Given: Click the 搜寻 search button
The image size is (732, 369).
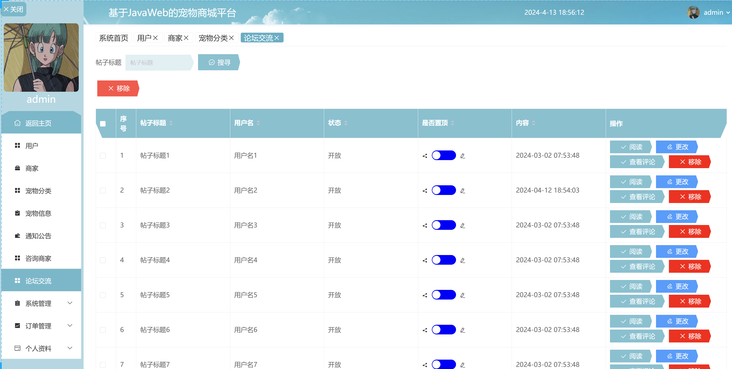Looking at the screenshot, I should pyautogui.click(x=219, y=62).
